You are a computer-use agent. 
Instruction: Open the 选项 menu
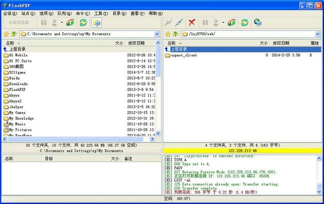tap(46, 13)
